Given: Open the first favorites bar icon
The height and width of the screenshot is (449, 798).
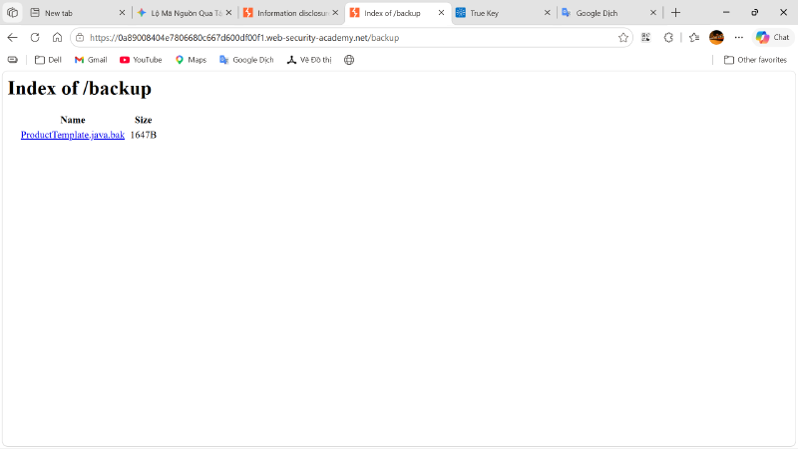Looking at the screenshot, I should pos(13,60).
